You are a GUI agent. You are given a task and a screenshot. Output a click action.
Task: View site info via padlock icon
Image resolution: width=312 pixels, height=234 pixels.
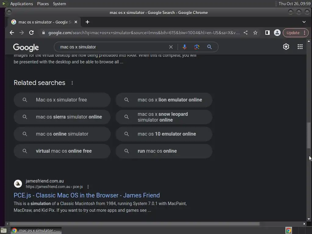click(43, 33)
